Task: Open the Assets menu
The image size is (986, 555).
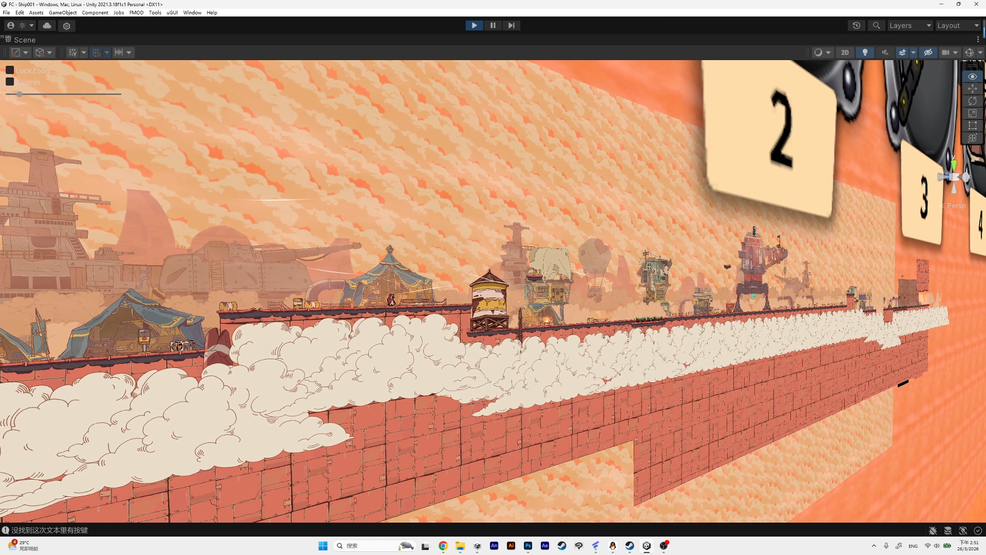Action: (x=36, y=12)
